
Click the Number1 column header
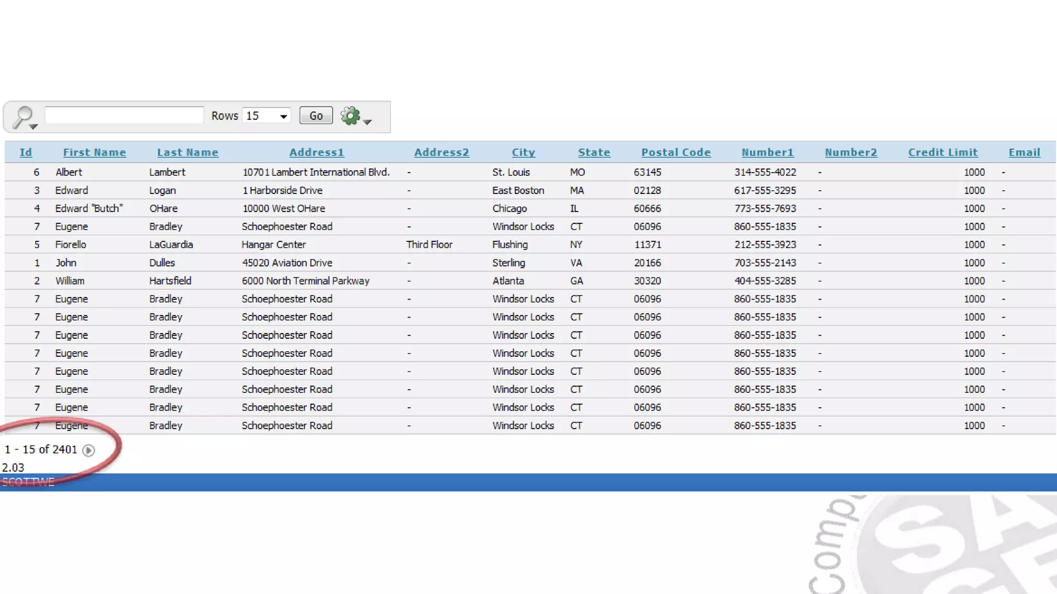point(767,153)
